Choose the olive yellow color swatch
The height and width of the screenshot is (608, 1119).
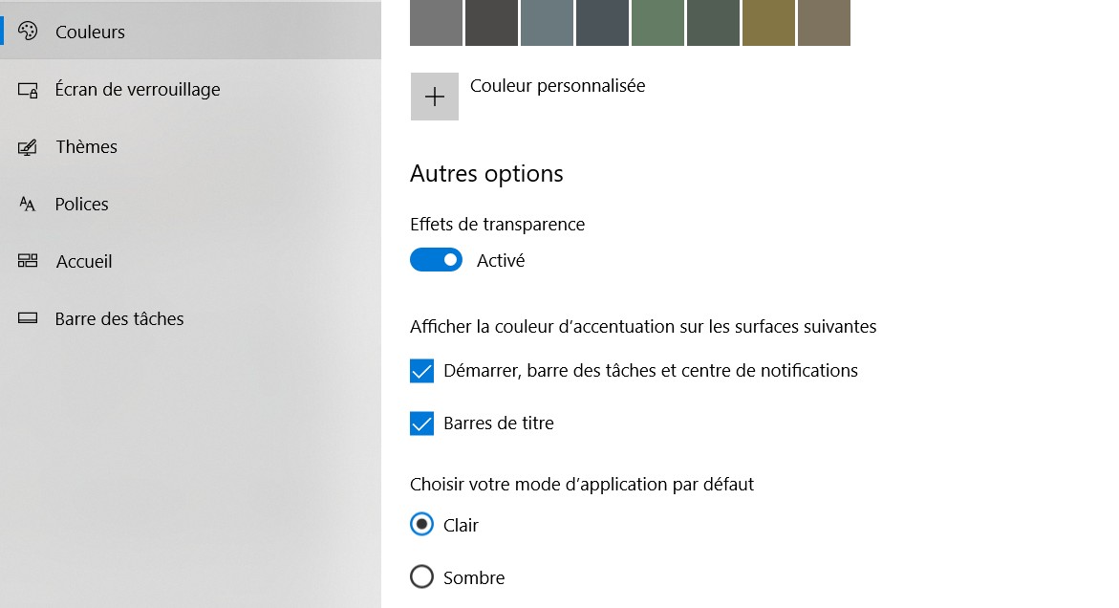(768, 21)
